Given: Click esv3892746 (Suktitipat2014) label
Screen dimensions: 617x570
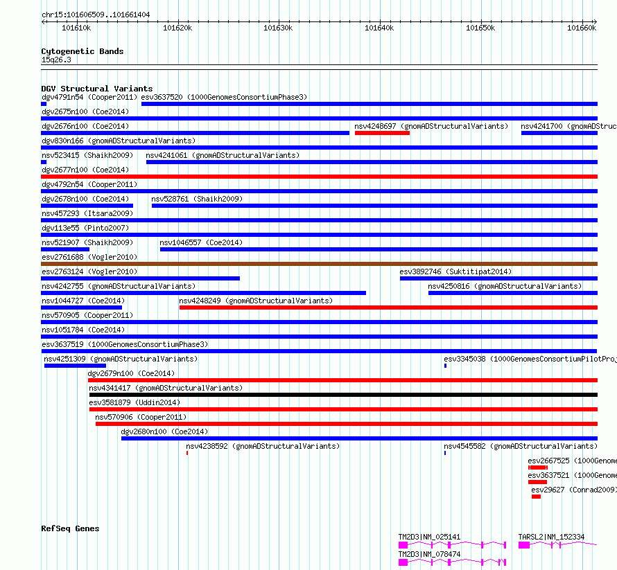Looking at the screenshot, I should [455, 271].
